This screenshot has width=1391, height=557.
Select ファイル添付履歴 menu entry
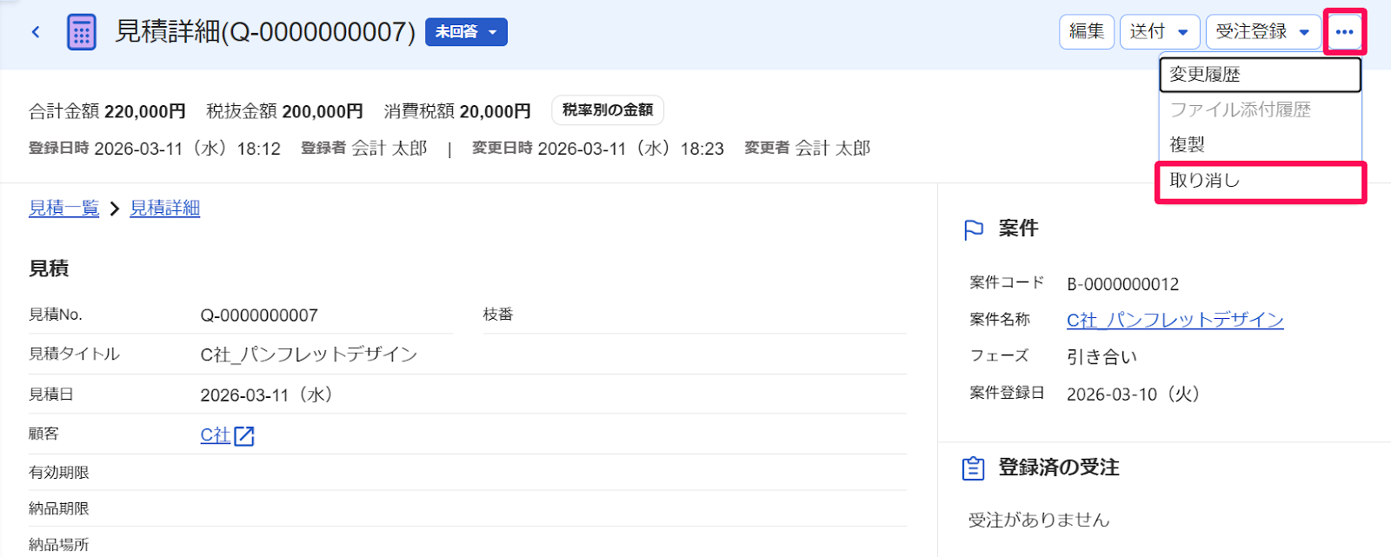point(1260,109)
